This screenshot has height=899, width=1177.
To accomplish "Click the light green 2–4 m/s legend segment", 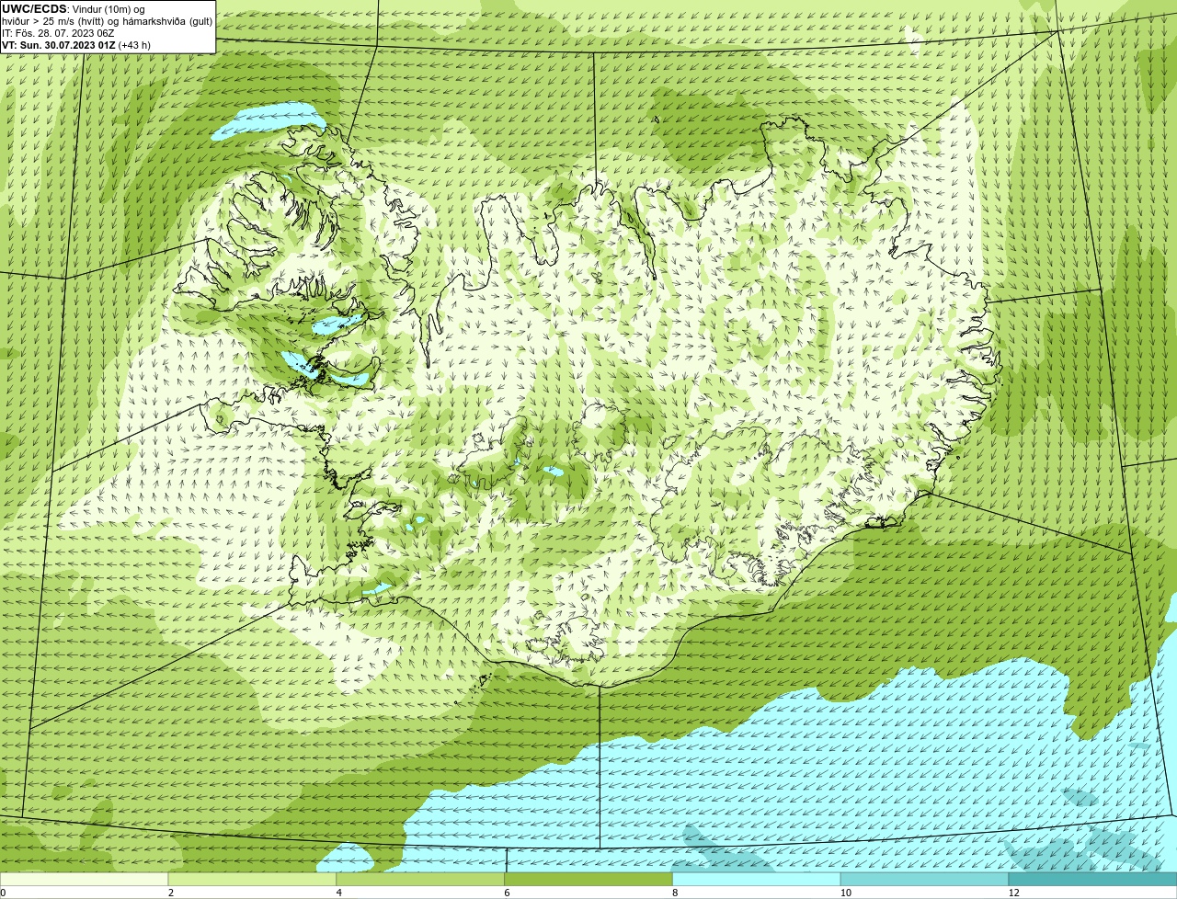I will [253, 880].
